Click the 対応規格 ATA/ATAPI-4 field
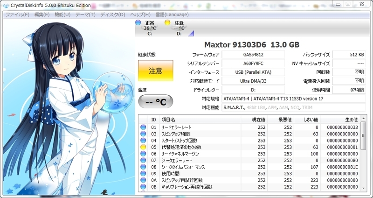Viewport: 373px width, 198px height. click(x=294, y=99)
